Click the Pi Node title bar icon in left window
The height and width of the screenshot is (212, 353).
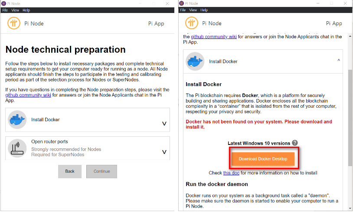pos(3,3)
